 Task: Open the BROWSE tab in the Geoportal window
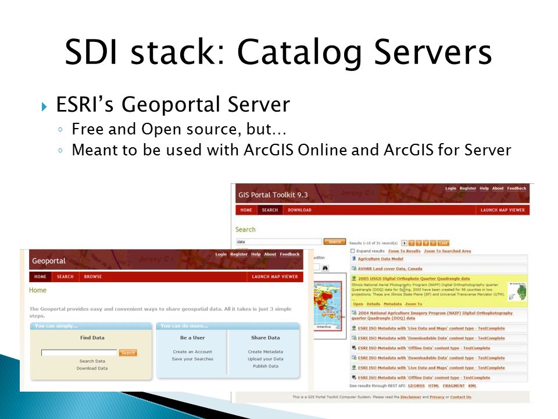(x=93, y=276)
